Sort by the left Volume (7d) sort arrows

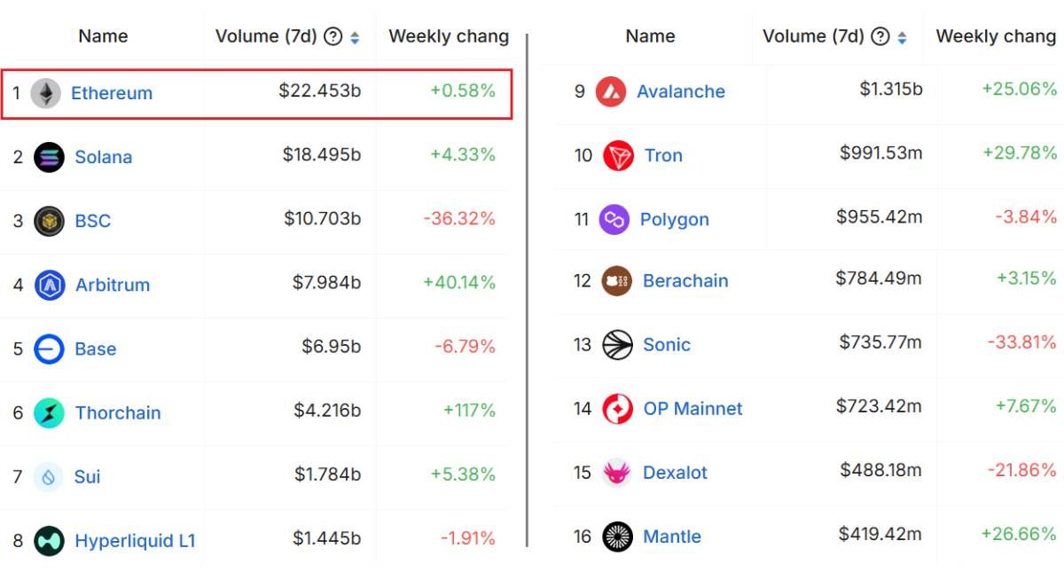tap(355, 37)
